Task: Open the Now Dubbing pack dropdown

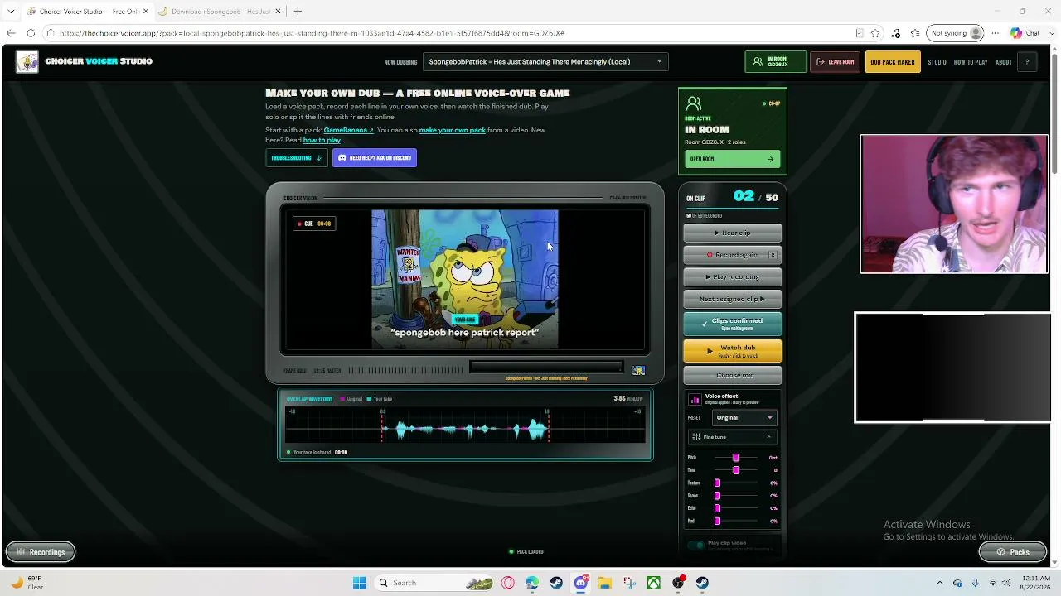Action: [x=545, y=62]
